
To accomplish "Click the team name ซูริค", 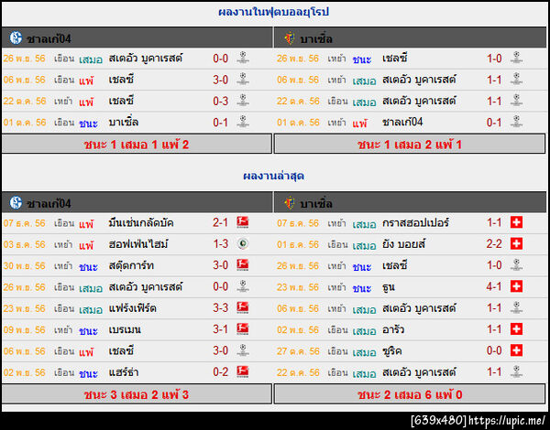I will click(391, 351).
